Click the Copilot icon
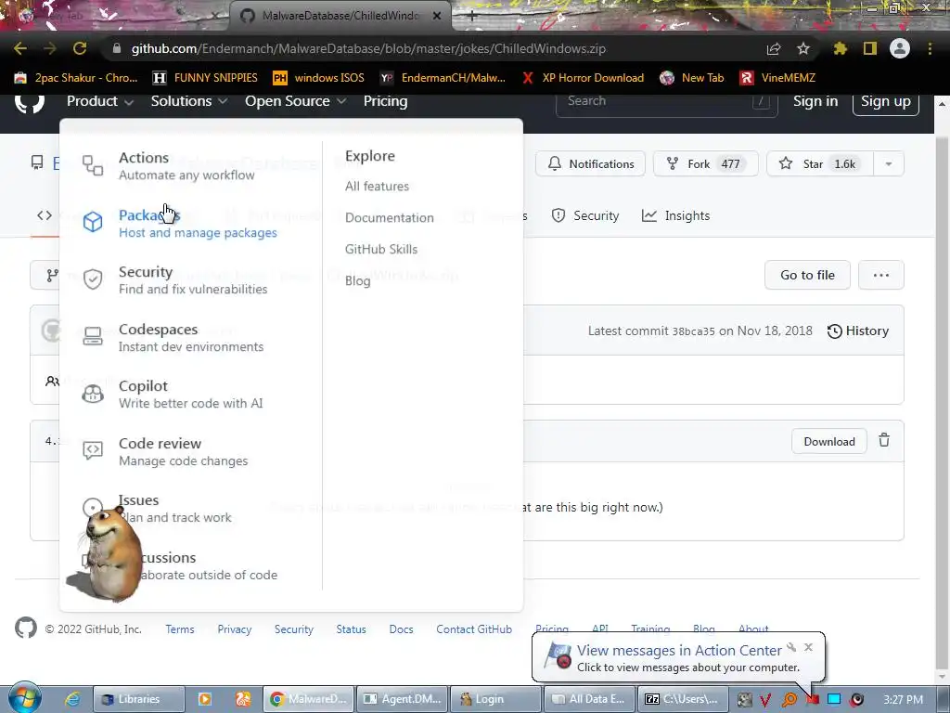The image size is (950, 713). (x=93, y=394)
